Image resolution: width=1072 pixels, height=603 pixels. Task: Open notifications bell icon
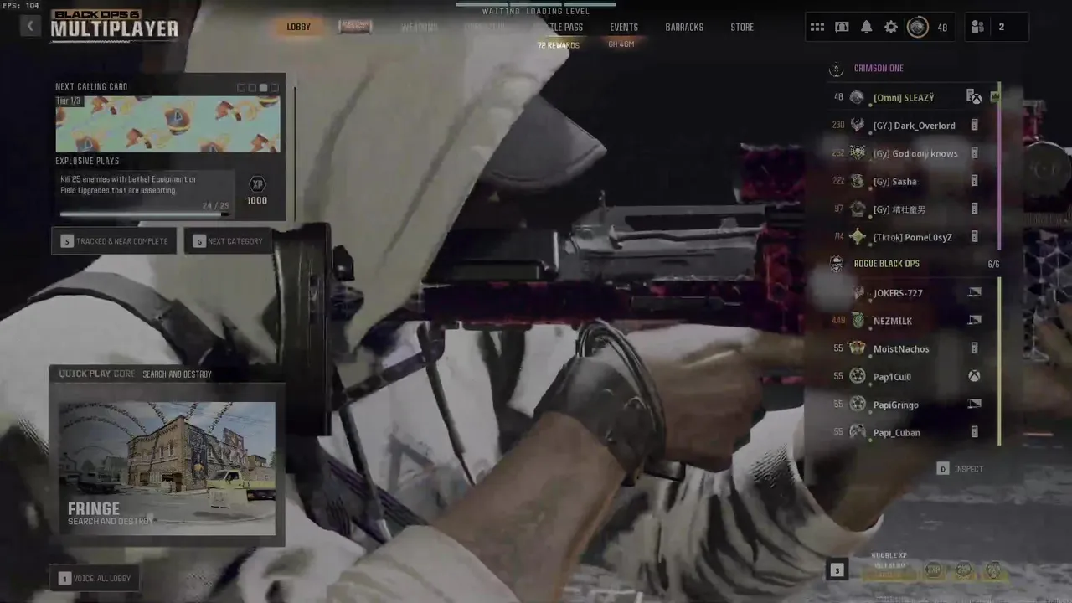[x=866, y=27]
